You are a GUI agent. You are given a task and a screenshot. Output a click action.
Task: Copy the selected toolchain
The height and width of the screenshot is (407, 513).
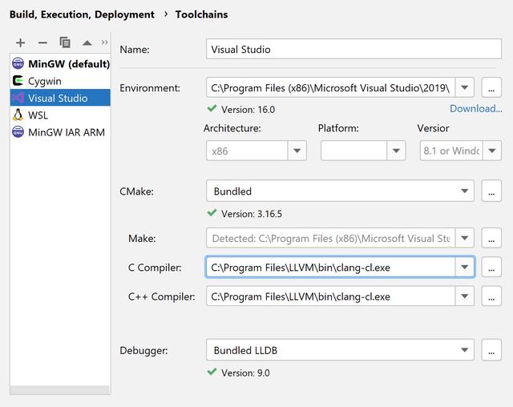click(x=65, y=42)
